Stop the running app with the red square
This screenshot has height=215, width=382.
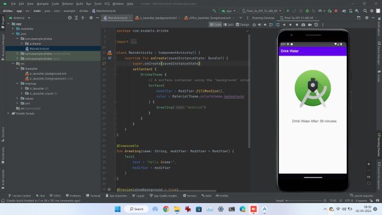[336, 11]
